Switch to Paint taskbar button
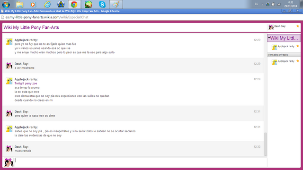Screen dimensions: 303x170 click(116, 4)
